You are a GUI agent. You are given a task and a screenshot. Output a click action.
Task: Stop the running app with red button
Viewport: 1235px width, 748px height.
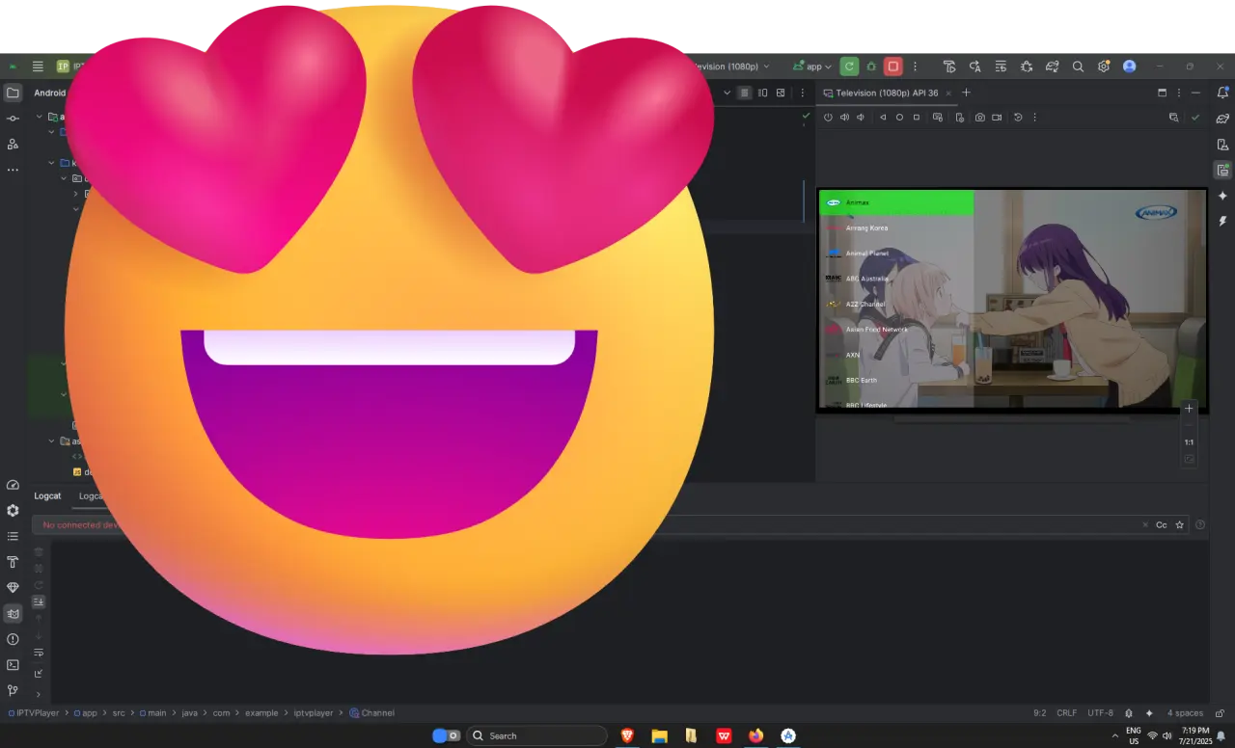point(893,67)
